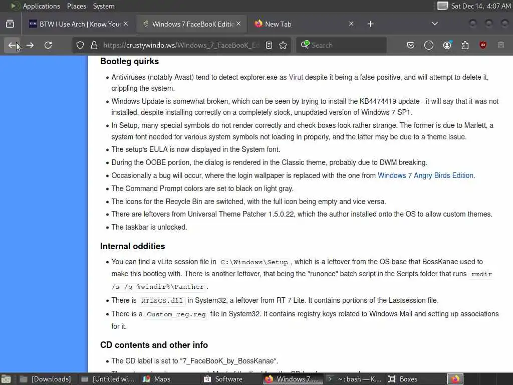Click the Windows 7 Firefox taskbar entry
Viewport: 513px width, 385px height.
293,379
